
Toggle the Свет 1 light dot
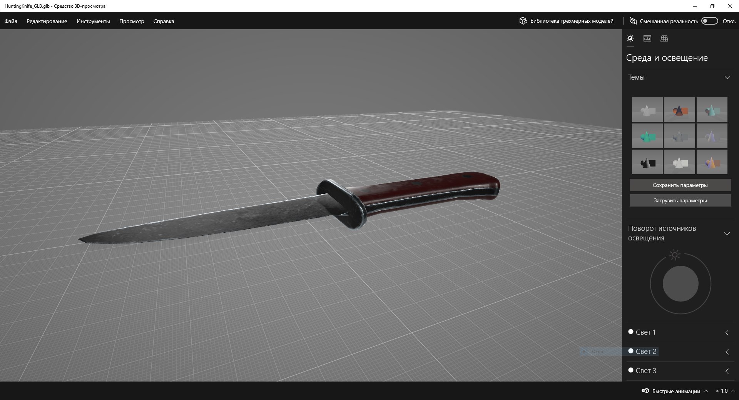[x=631, y=332]
